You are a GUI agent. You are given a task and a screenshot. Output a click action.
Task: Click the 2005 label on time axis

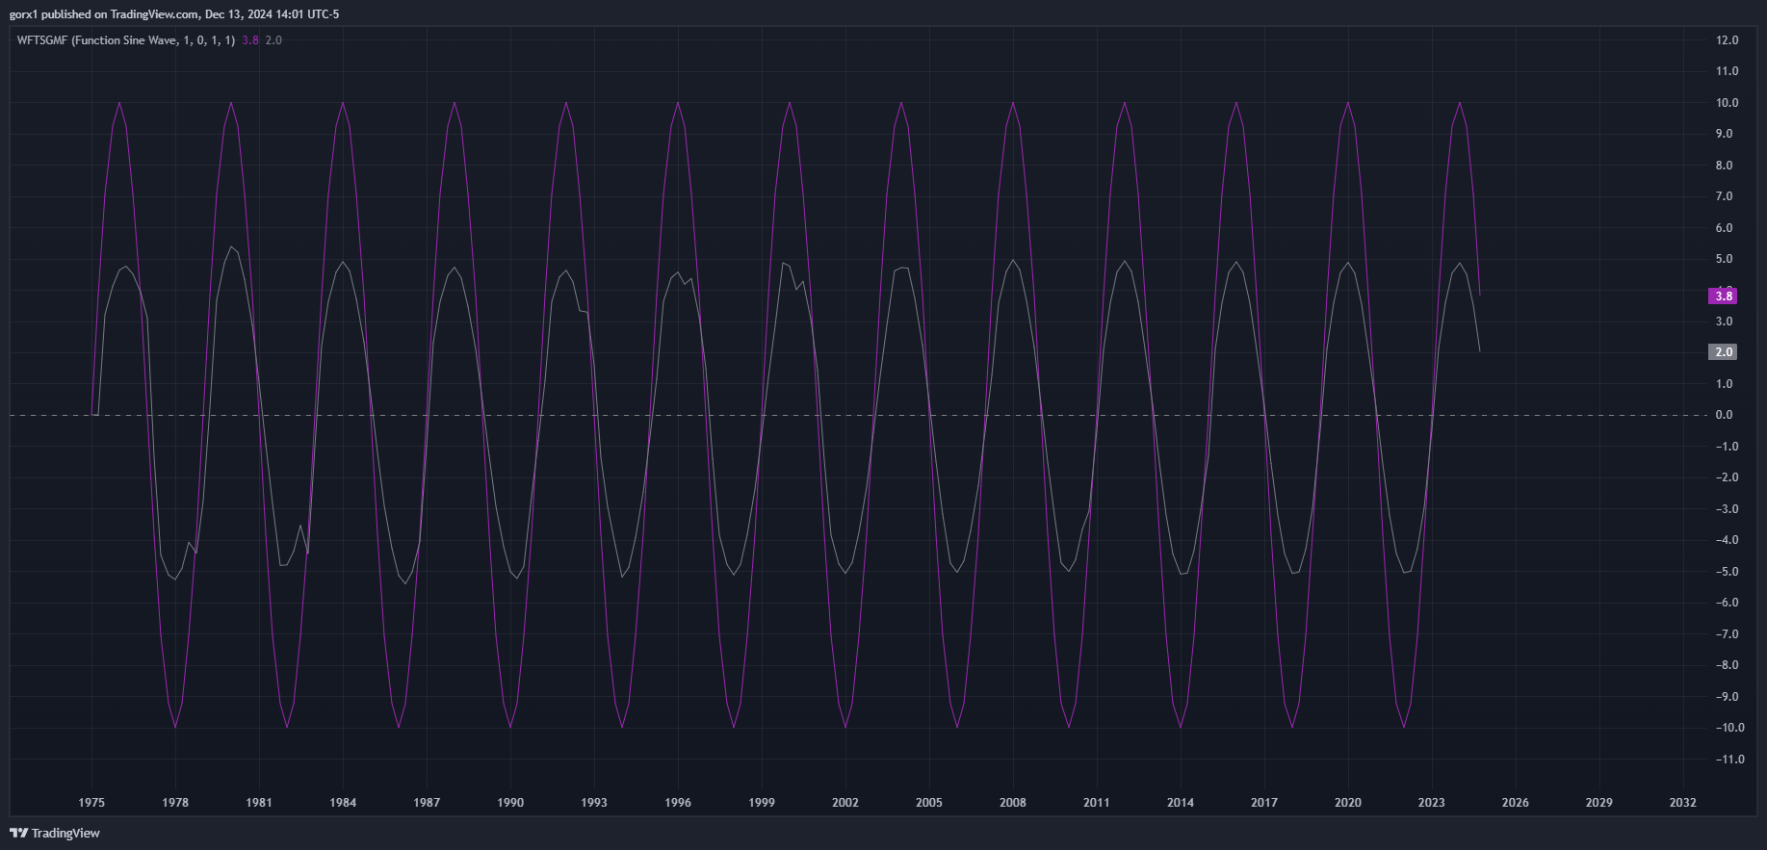click(x=929, y=803)
